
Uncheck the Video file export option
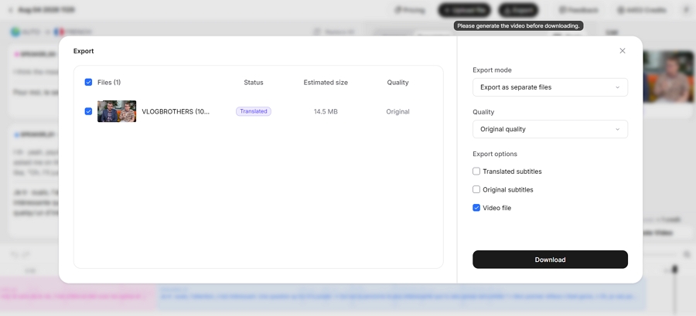(476, 207)
